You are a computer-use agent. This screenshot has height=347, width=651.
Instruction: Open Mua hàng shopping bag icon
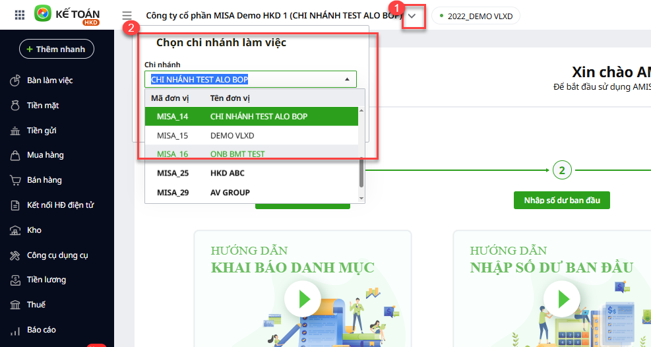coord(15,156)
